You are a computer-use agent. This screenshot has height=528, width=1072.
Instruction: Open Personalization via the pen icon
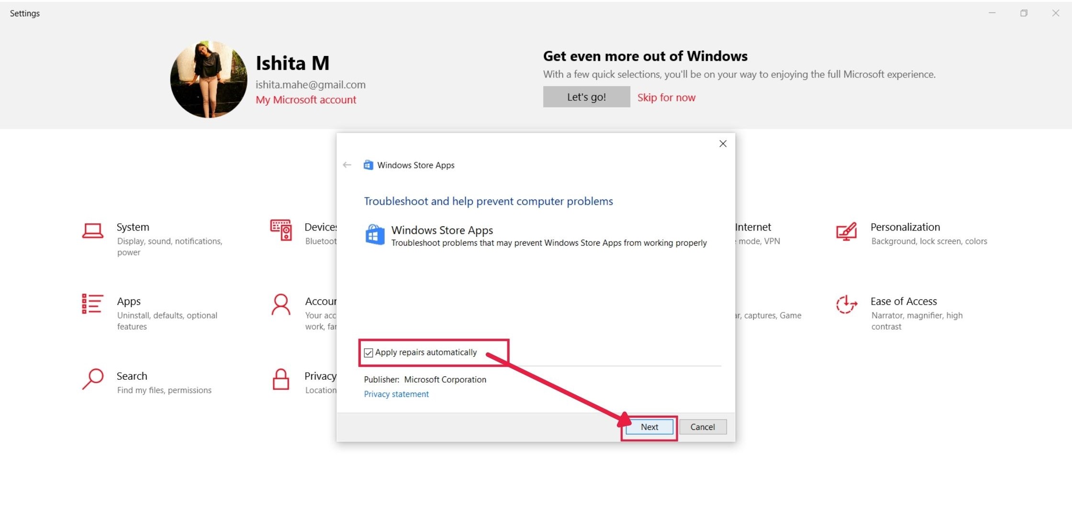tap(846, 231)
